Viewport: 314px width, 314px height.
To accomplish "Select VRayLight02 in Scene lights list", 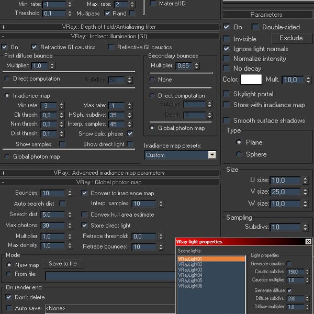I will (x=211, y=264).
